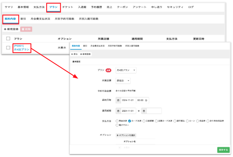This screenshot has width=233, height=157.
Task: Click 新規登録 plus button in detail panel
Action: click(x=86, y=54)
